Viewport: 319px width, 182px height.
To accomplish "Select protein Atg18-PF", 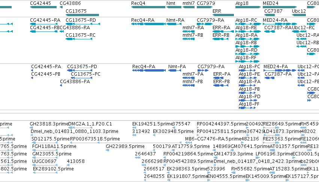I will tap(247, 108).
